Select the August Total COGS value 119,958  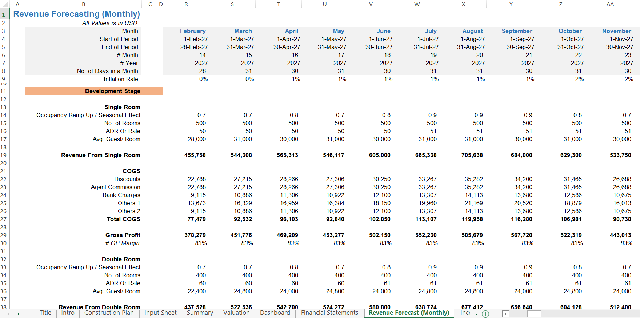472,219
